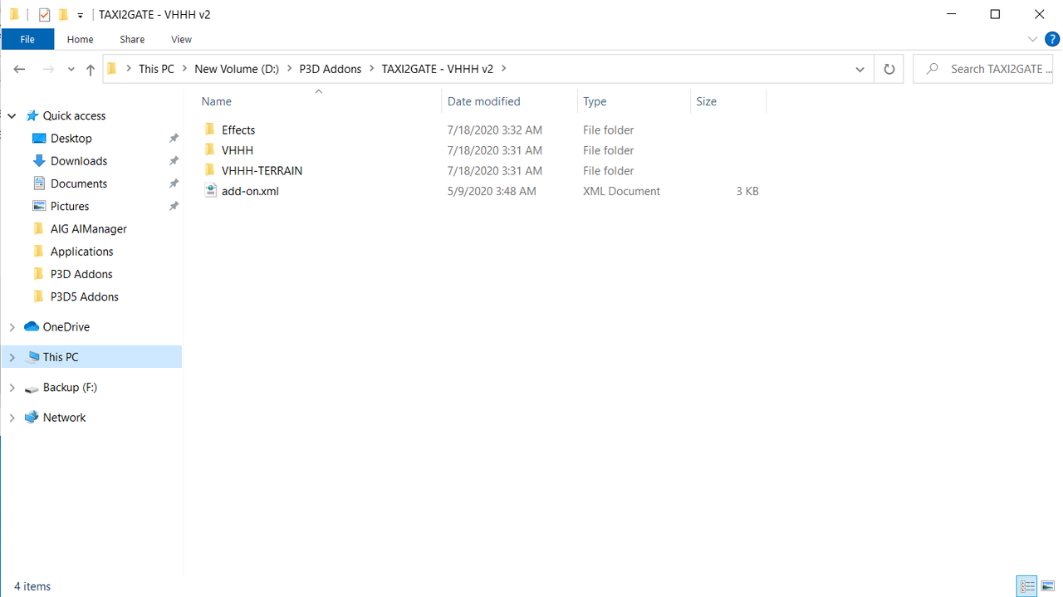Viewport: 1063px width, 597px height.
Task: Click the XML Document type cell
Action: coord(621,191)
